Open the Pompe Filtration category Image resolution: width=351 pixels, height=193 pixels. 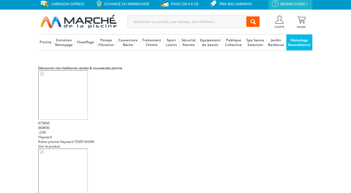(106, 42)
